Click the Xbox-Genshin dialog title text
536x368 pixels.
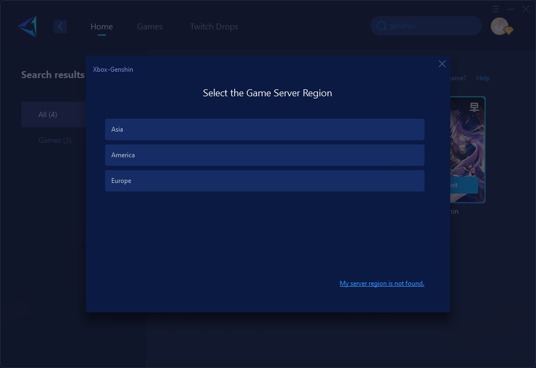pyautogui.click(x=113, y=69)
